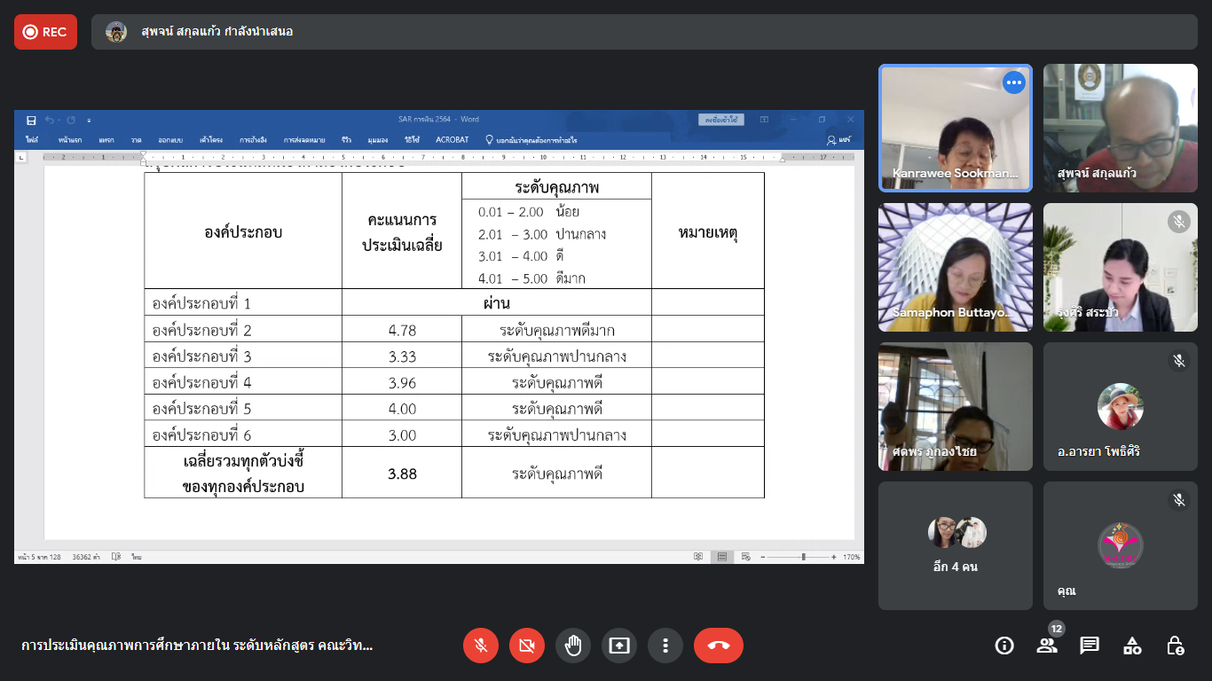Viewport: 1212px width, 681px height.
Task: Open the meeting details info icon
Action: (1004, 646)
